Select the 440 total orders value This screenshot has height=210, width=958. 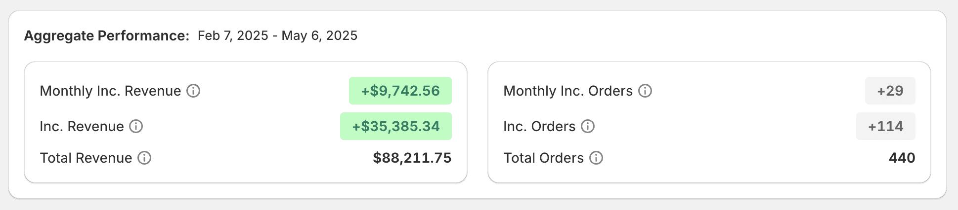point(902,158)
